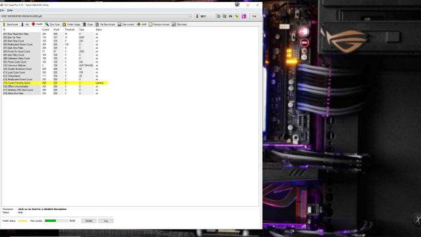Click the ID column header

click(22, 30)
